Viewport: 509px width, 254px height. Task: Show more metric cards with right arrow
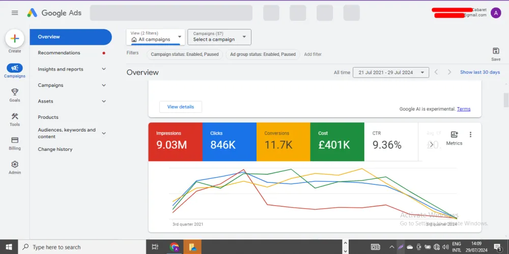coord(431,144)
